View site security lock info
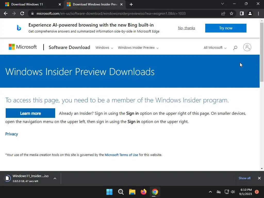The image size is (264, 198). click(x=32, y=13)
